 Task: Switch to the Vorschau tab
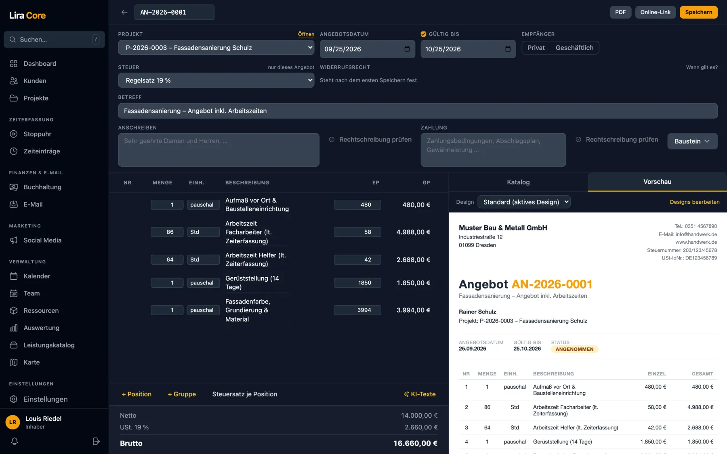(657, 182)
